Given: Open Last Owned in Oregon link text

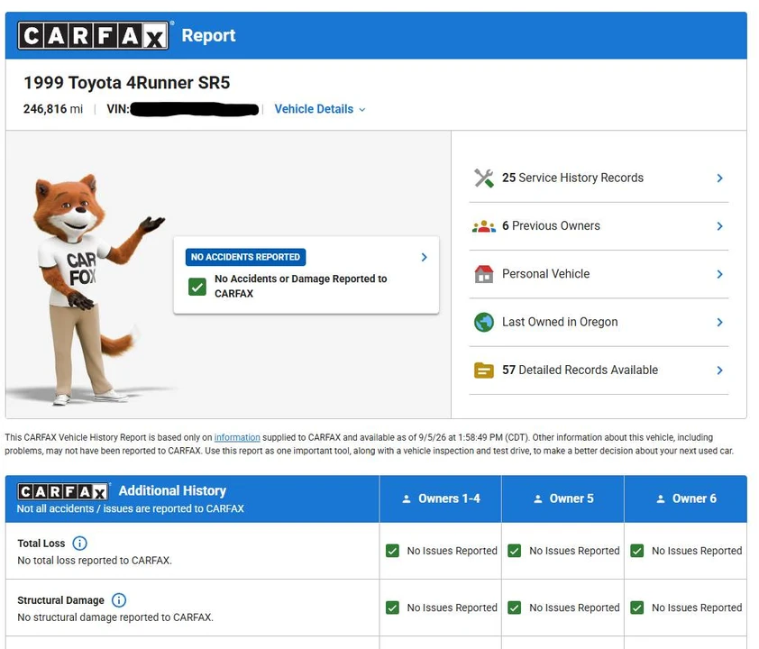Looking at the screenshot, I should (560, 322).
